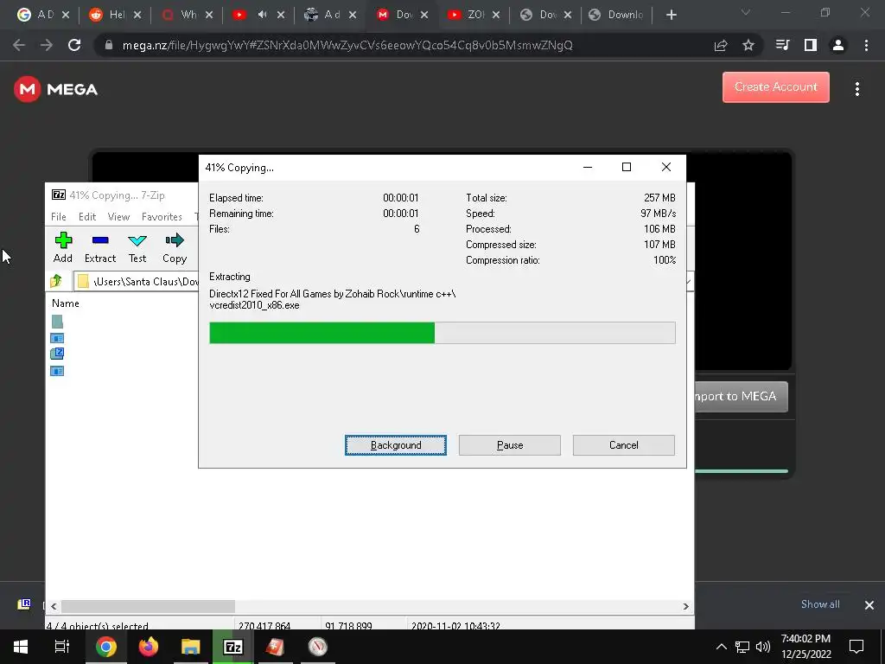Open the Favorites menu in 7-Zip
885x664 pixels.
(x=162, y=217)
